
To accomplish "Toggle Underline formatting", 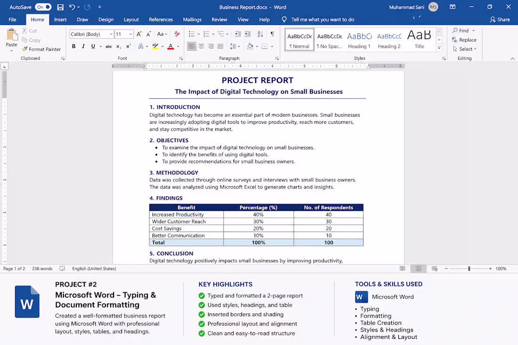I will coord(93,47).
